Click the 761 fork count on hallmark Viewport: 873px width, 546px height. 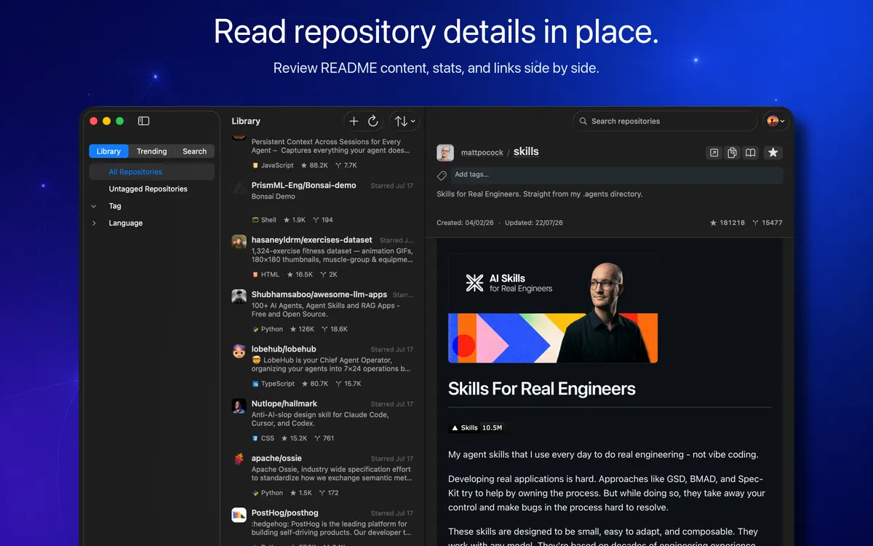click(324, 438)
